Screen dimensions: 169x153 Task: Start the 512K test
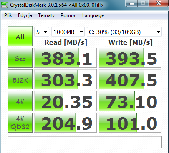(x=20, y=79)
